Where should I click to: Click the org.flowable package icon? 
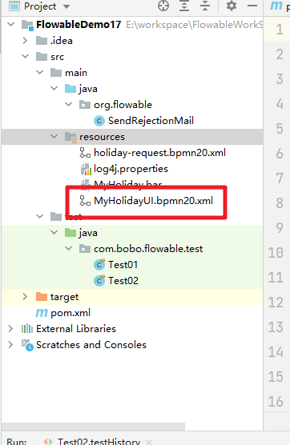pos(85,105)
